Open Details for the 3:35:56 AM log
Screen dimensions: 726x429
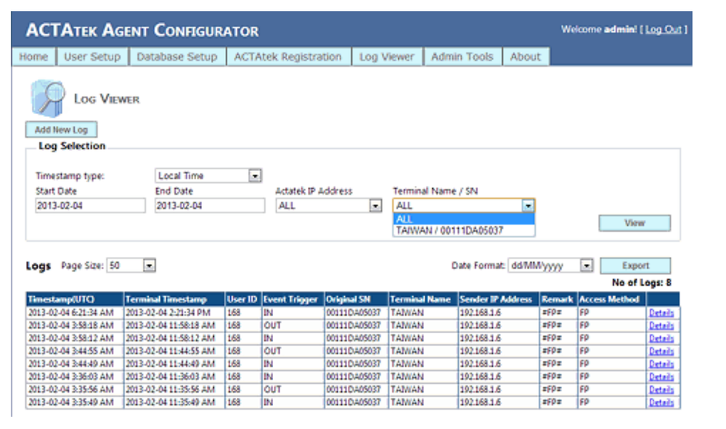tap(661, 390)
